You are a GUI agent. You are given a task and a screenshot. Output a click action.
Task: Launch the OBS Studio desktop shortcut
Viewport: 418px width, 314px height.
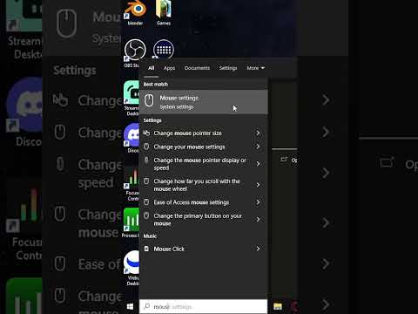pyautogui.click(x=135, y=50)
